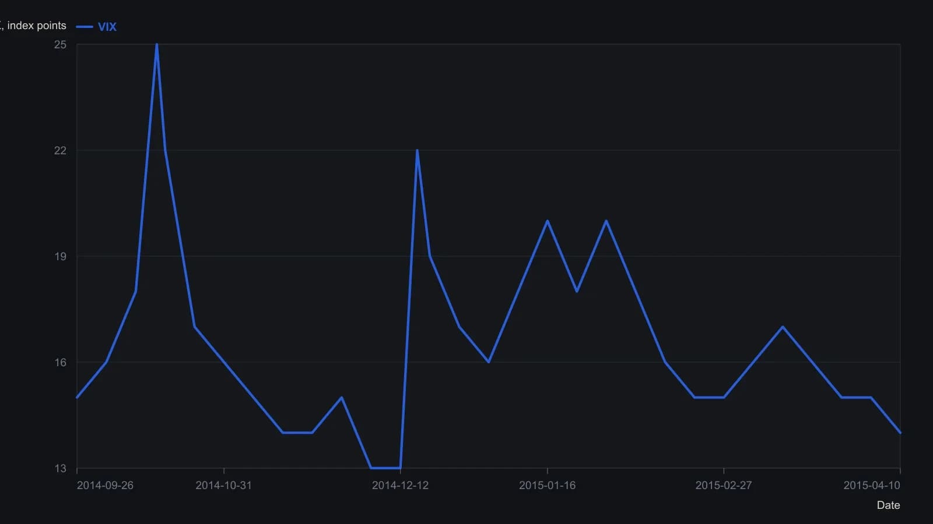The width and height of the screenshot is (933, 524).
Task: Click the highest VIX peak at 25
Action: click(156, 45)
